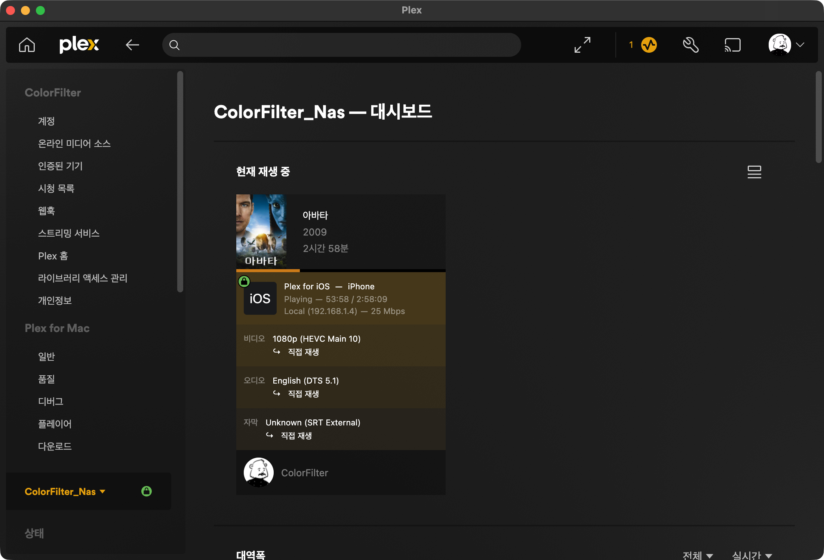Open the activity pulse icon

pyautogui.click(x=649, y=45)
